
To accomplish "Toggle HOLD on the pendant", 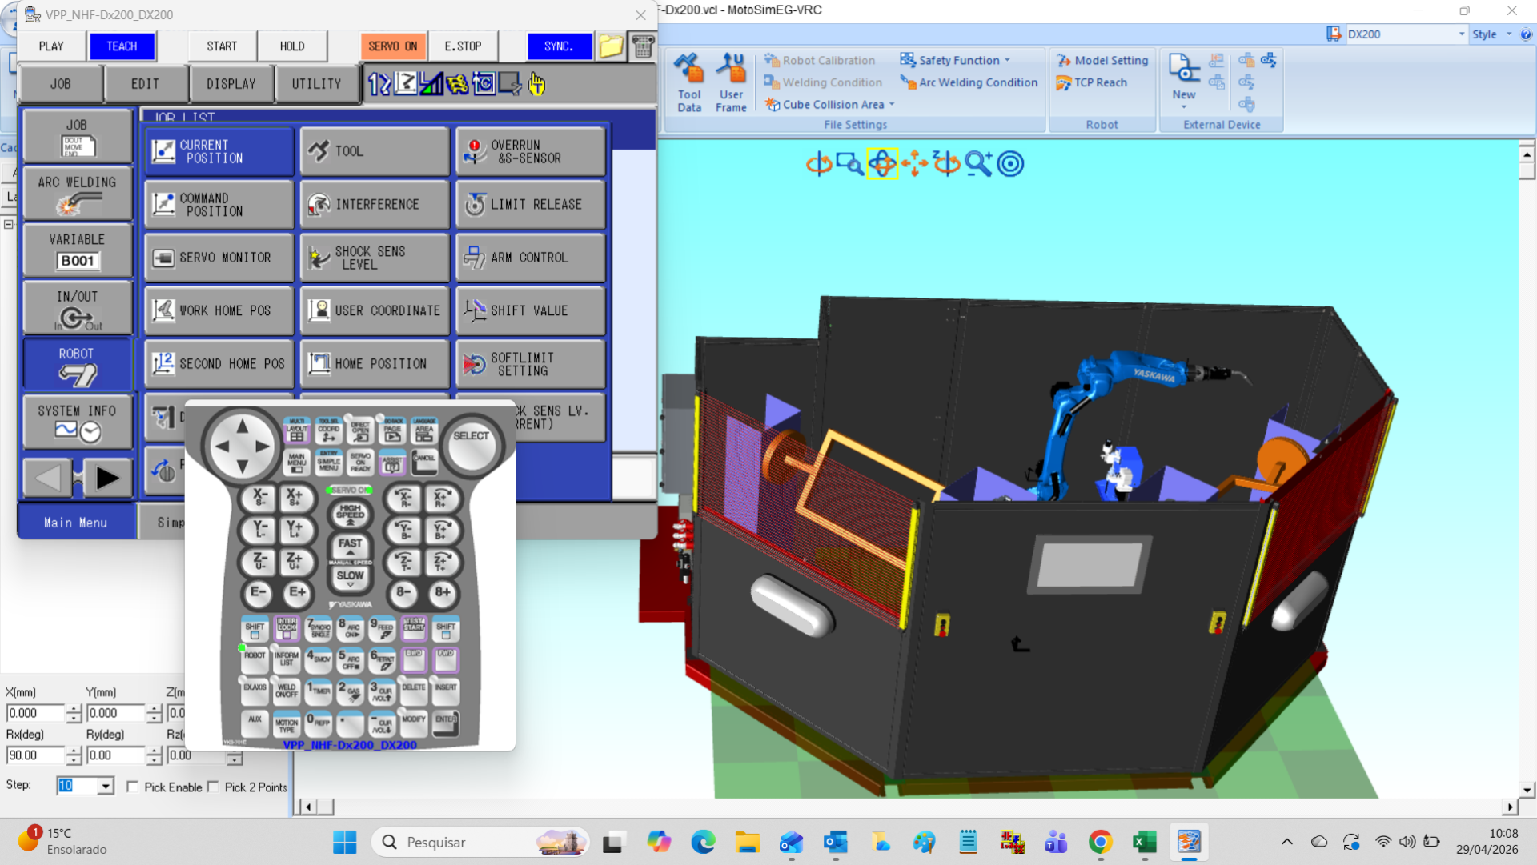I will pos(292,46).
